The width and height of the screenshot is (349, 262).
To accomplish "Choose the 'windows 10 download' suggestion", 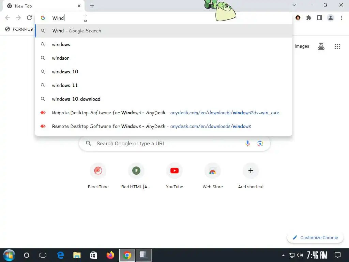I will coord(164,99).
